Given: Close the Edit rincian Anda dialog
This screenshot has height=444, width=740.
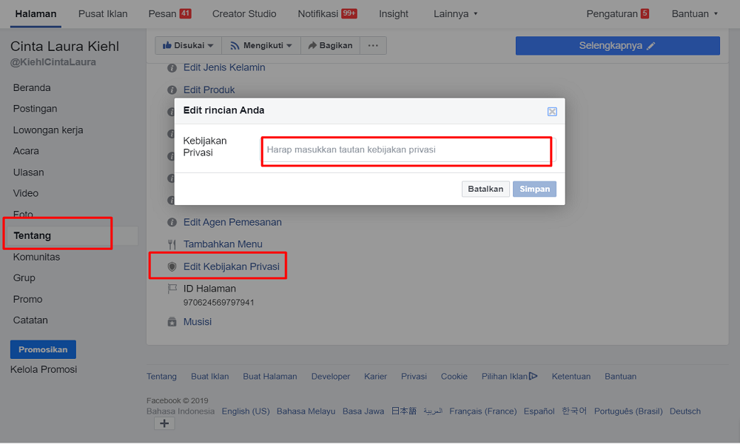Looking at the screenshot, I should (x=552, y=112).
